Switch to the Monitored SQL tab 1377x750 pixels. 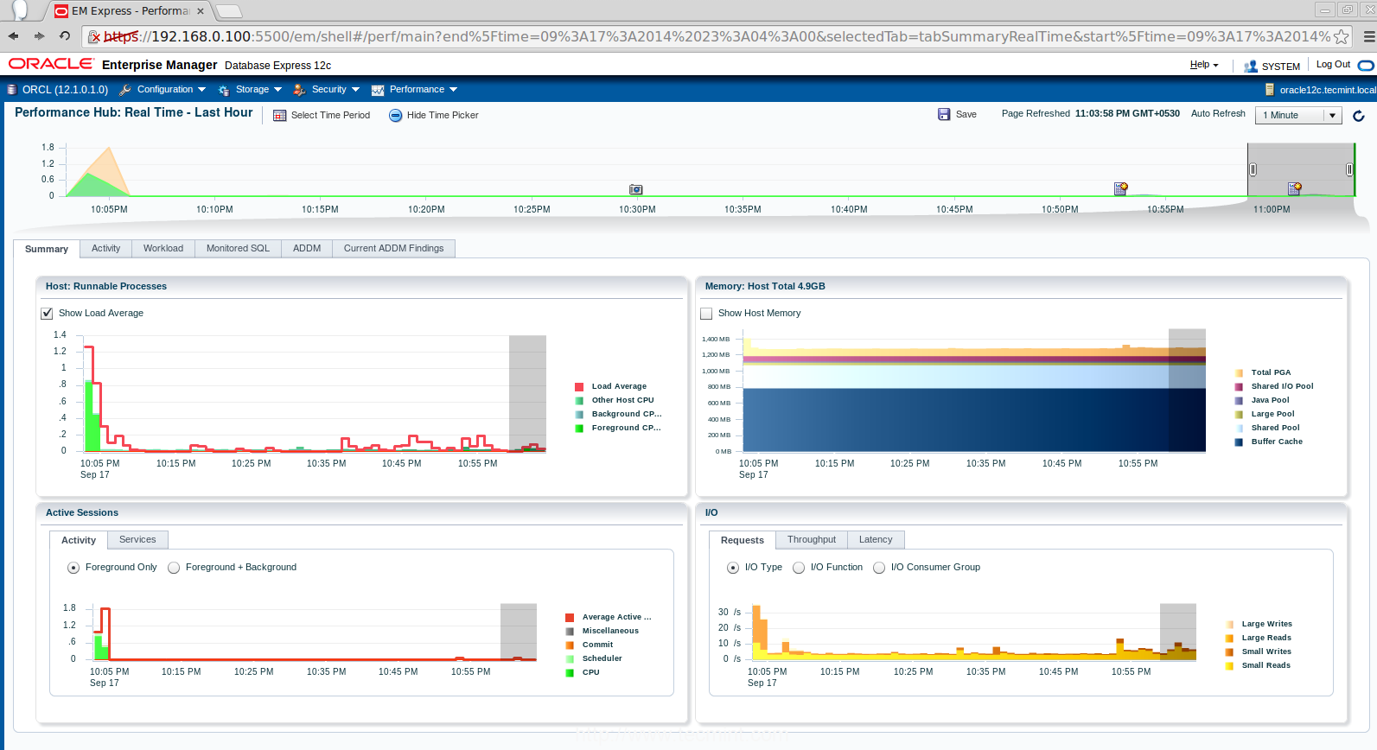pyautogui.click(x=238, y=249)
